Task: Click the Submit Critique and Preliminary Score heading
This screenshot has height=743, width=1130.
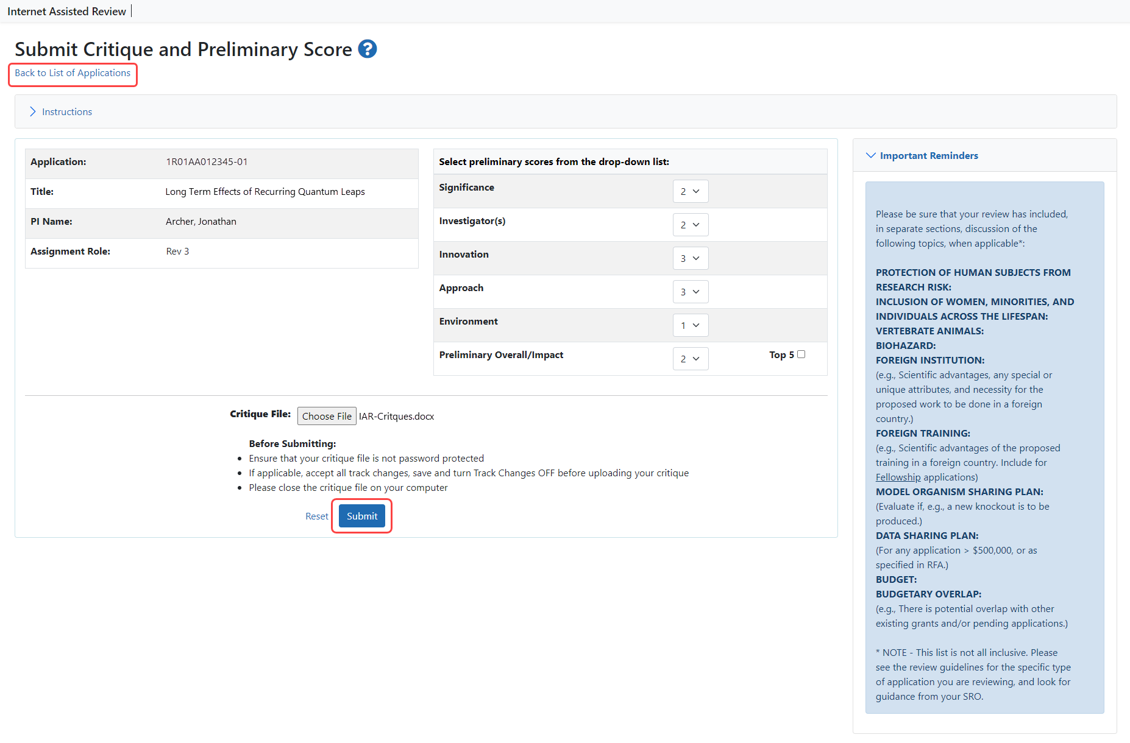Action: 183,49
